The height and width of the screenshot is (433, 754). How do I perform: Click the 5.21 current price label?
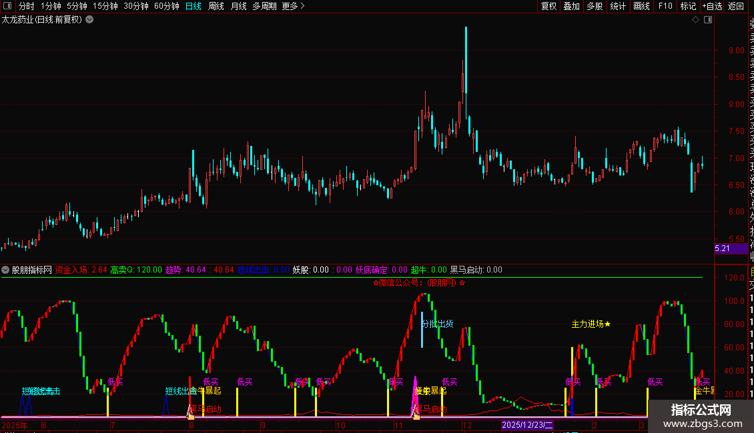(731, 248)
